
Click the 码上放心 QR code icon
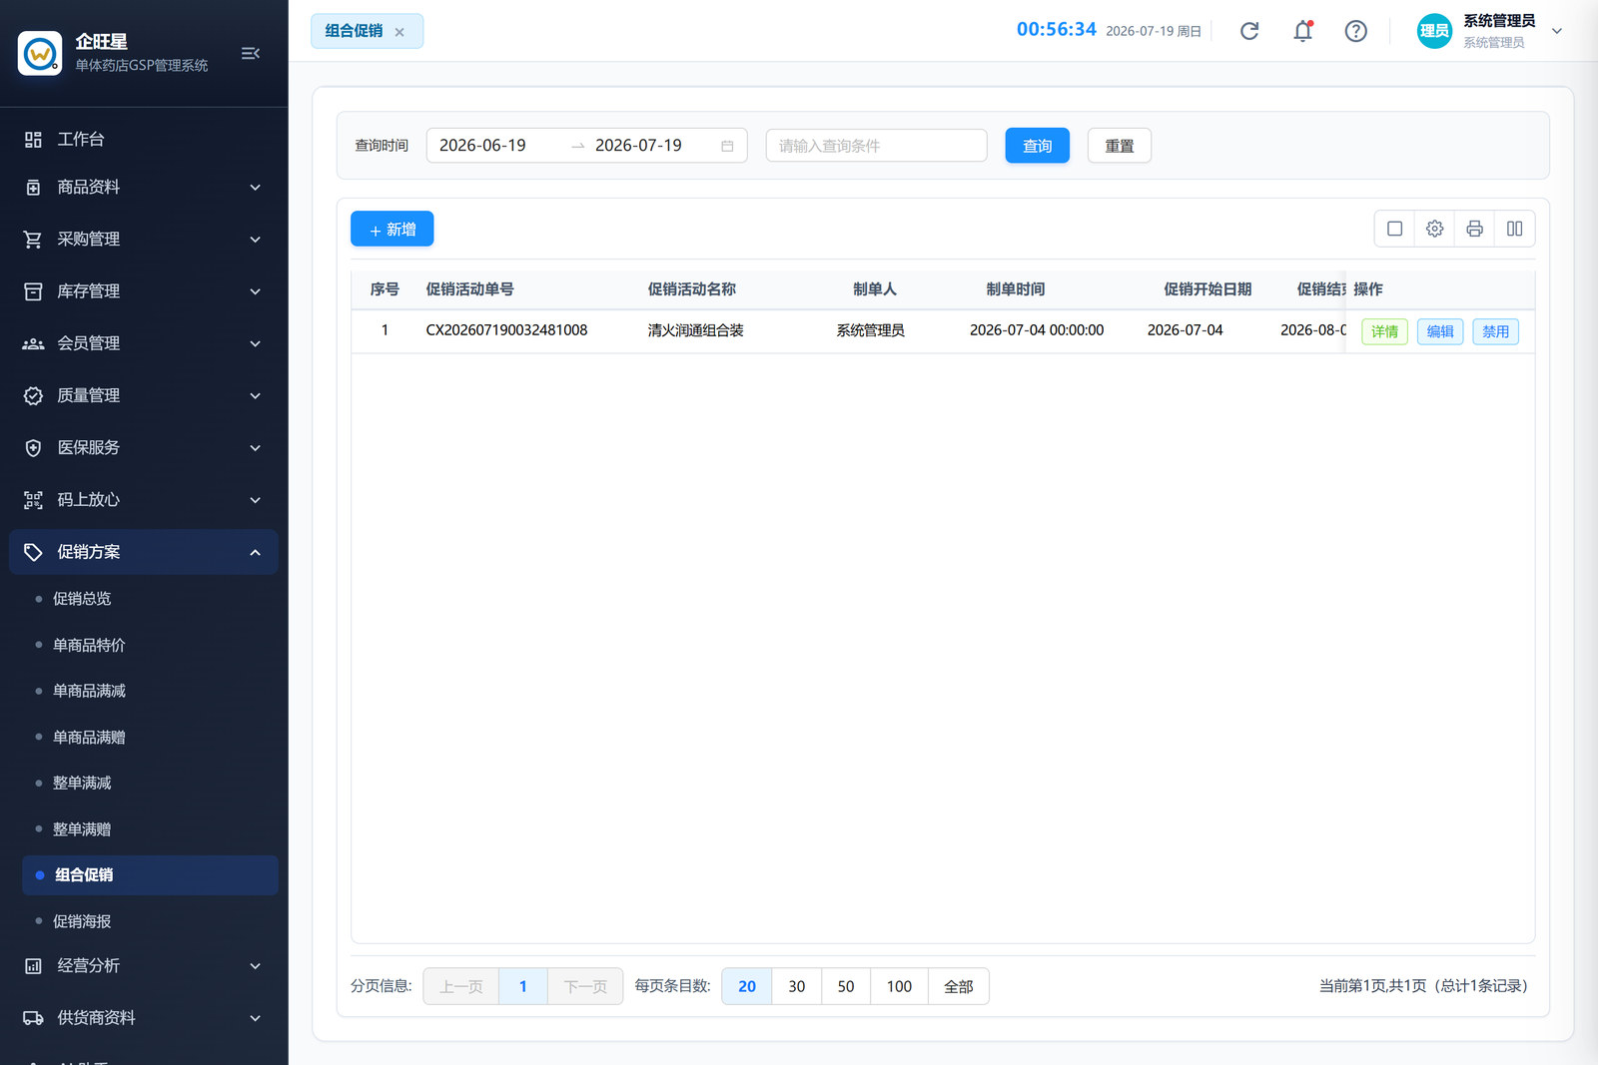coord(33,500)
